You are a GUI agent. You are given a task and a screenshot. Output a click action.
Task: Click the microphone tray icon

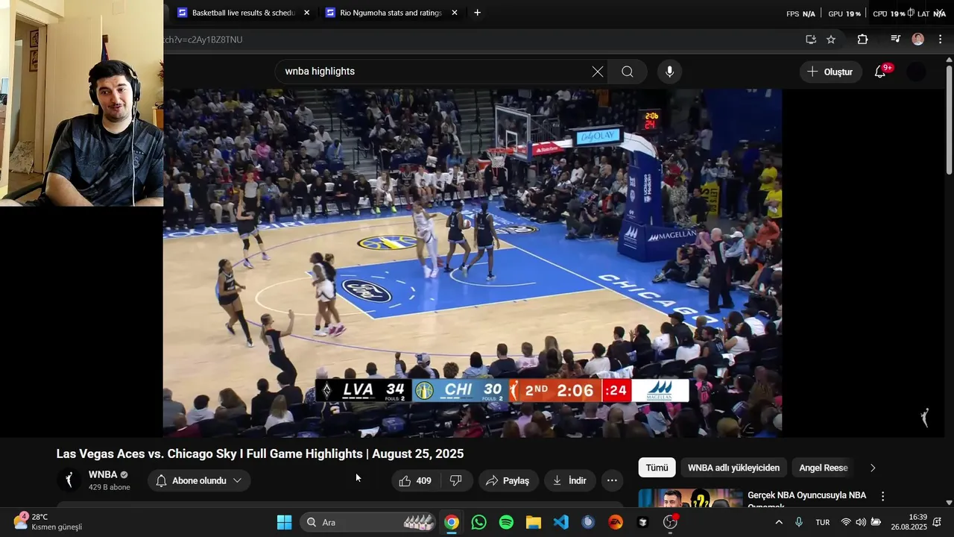coord(799,522)
